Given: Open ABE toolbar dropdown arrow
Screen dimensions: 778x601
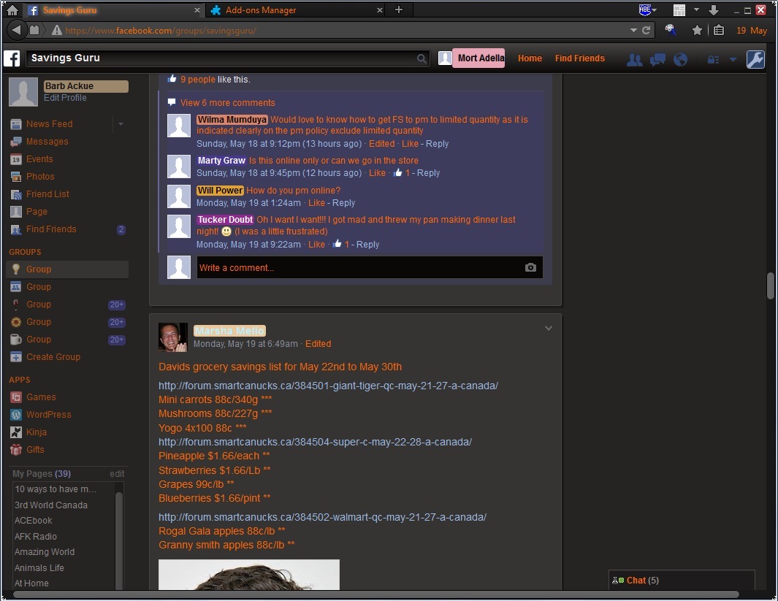Looking at the screenshot, I should coord(654,10).
